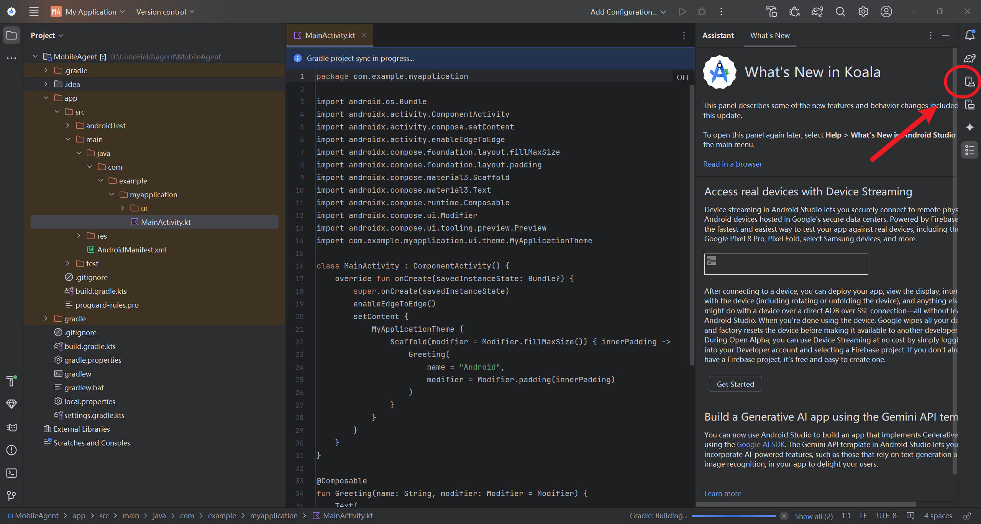Open More tool windows ellipsis
The image size is (981, 524).
[11, 58]
